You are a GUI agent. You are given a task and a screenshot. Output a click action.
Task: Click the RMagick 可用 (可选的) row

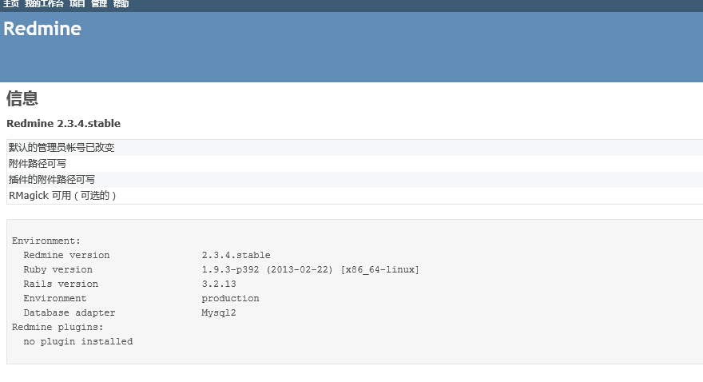point(355,196)
